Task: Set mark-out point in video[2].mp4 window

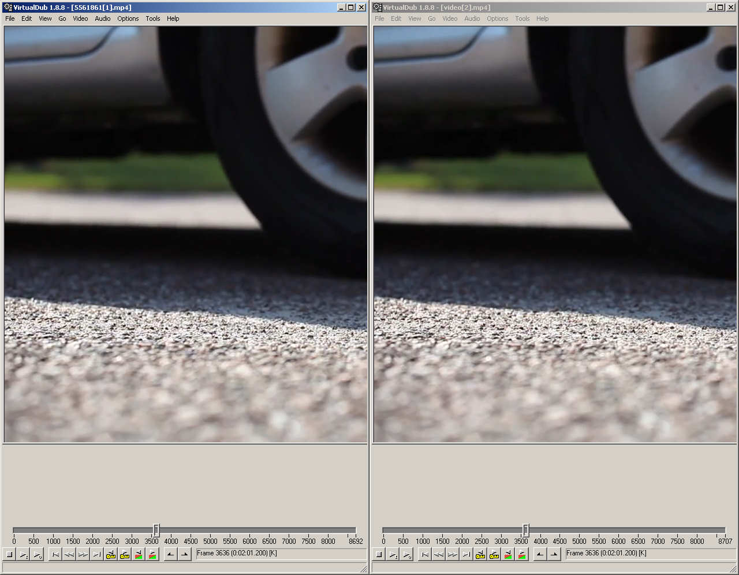Action: tap(554, 555)
